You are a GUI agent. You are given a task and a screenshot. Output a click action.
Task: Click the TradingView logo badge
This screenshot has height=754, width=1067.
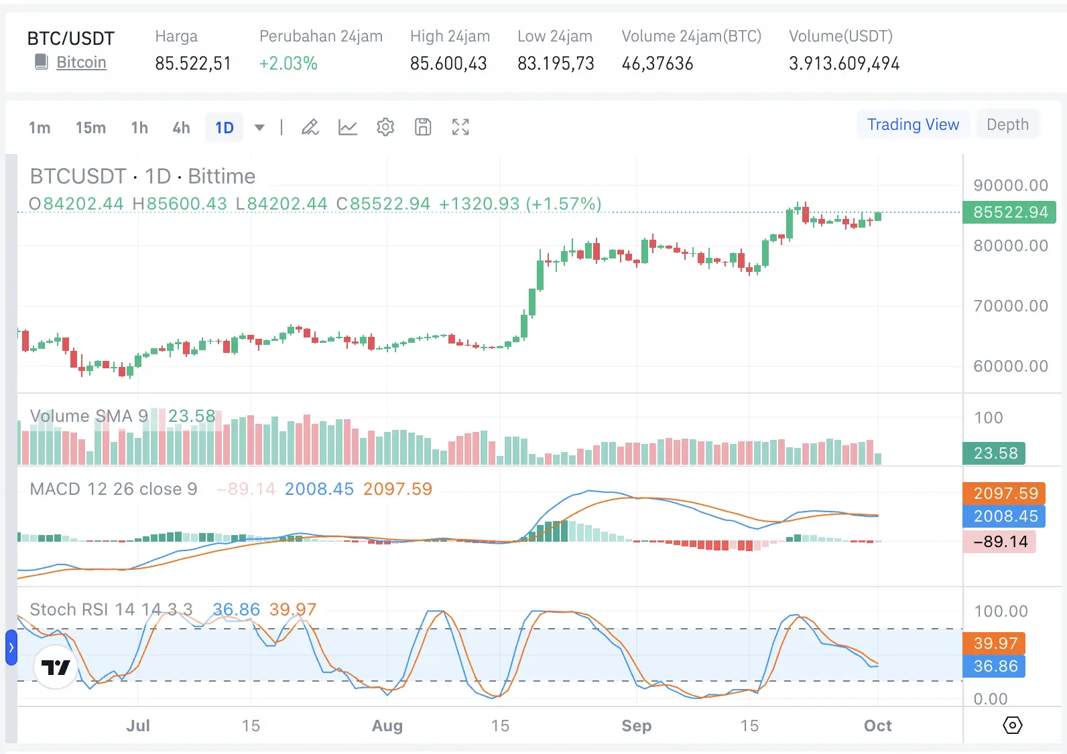(56, 667)
